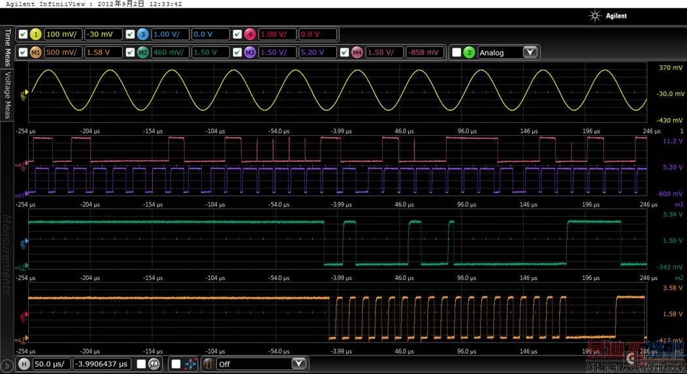Screen dimensions: 687x374
Task: Open horizontal setup H button
Action: [x=24, y=364]
